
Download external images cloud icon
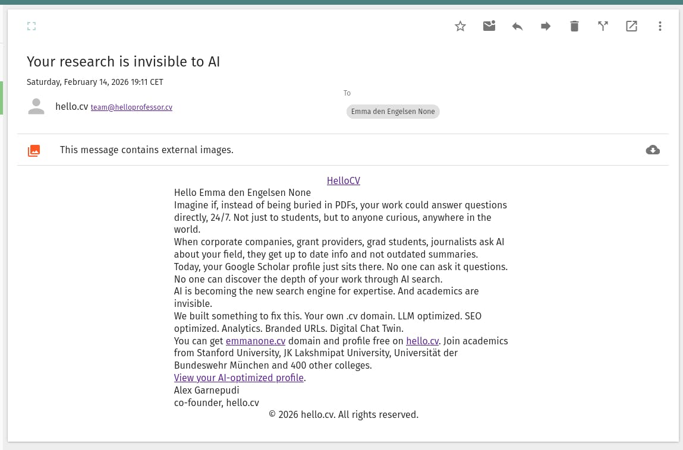[653, 150]
